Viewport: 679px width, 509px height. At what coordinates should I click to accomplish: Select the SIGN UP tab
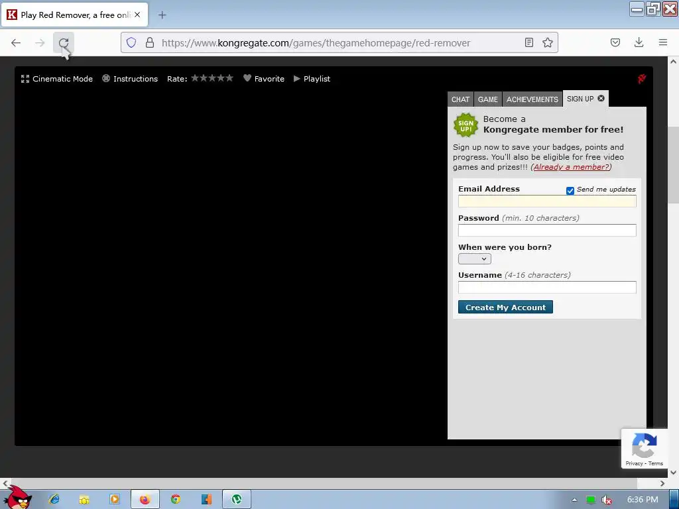(580, 99)
